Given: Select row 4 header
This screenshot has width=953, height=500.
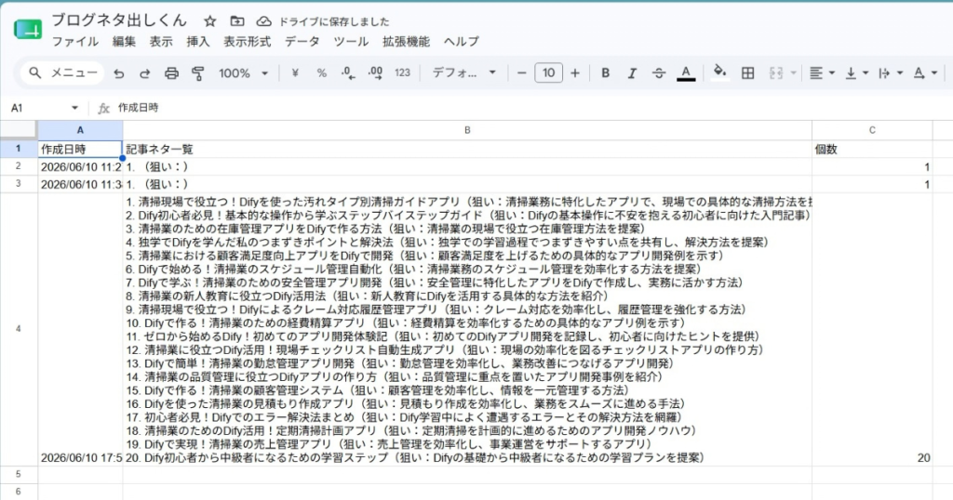Looking at the screenshot, I should pyautogui.click(x=19, y=329).
